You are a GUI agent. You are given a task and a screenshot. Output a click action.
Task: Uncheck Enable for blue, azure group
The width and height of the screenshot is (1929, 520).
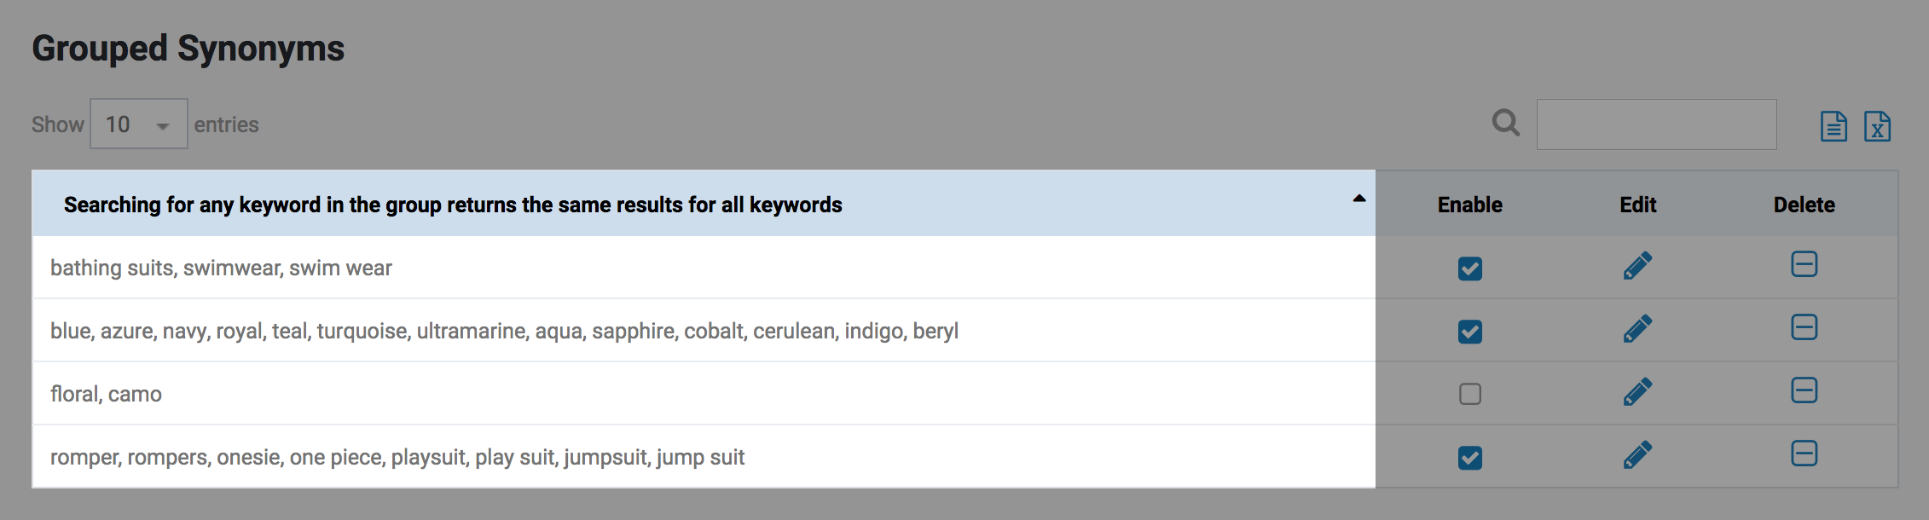pyautogui.click(x=1470, y=332)
